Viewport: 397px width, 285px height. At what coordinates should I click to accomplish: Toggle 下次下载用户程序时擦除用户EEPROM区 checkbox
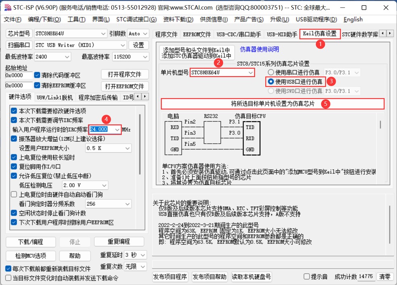[x=14, y=223]
